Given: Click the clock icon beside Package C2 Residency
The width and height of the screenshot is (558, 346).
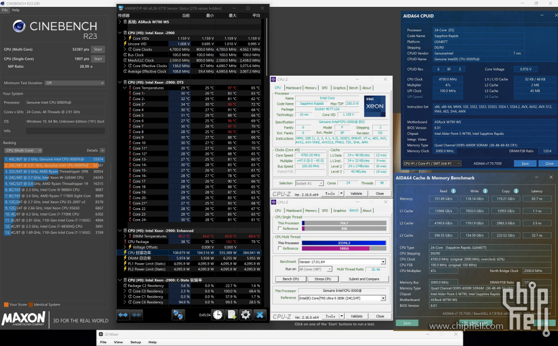Looking at the screenshot, I should point(125,286).
